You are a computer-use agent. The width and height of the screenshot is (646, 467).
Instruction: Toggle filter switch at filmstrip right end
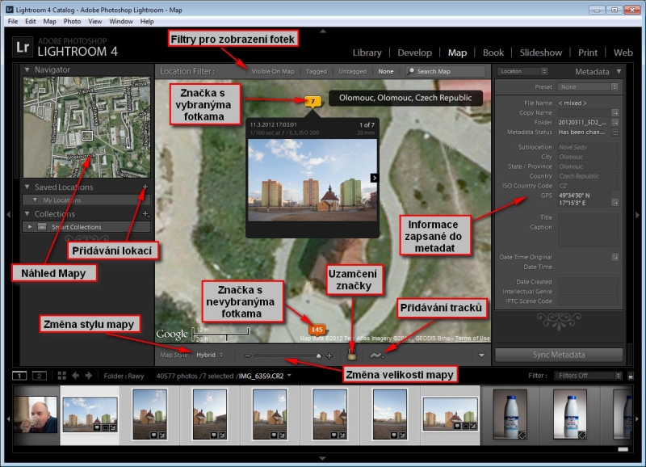tap(631, 376)
